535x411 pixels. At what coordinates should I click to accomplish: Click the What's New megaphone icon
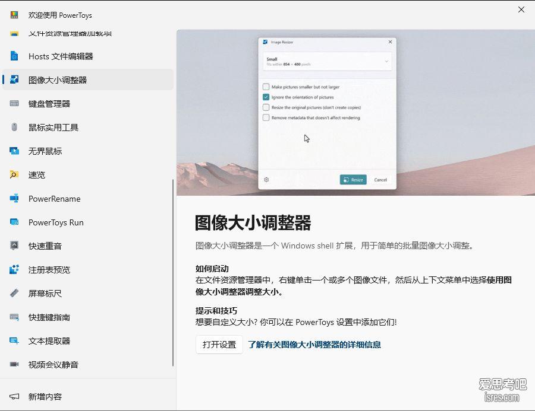pos(14,396)
